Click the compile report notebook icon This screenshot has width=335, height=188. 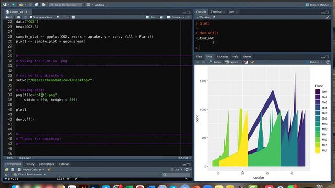[73, 17]
